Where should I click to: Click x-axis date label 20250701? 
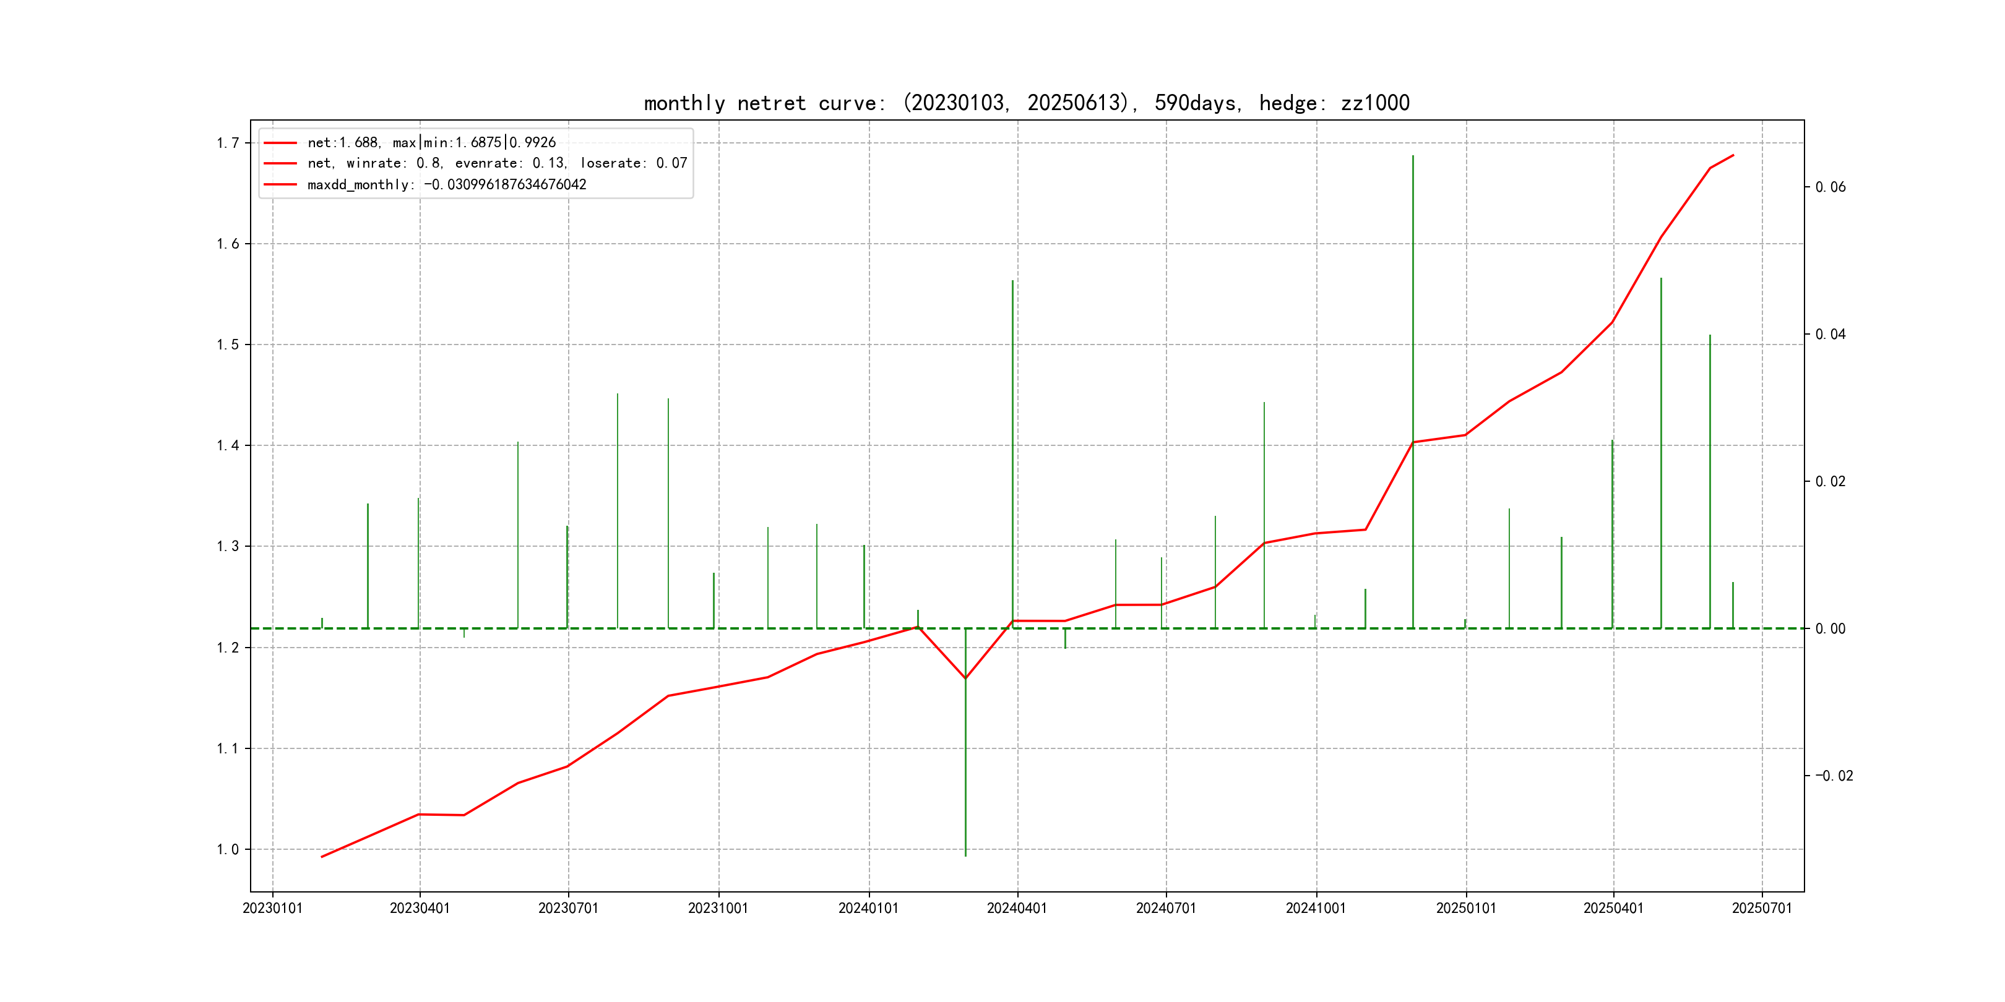coord(1761,908)
